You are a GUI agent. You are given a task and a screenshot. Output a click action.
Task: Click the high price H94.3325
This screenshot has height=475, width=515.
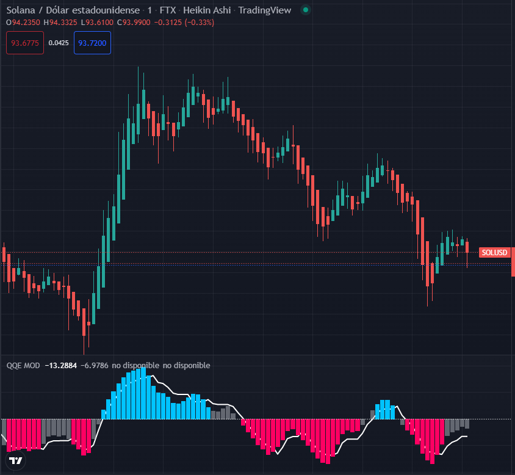[x=60, y=23]
